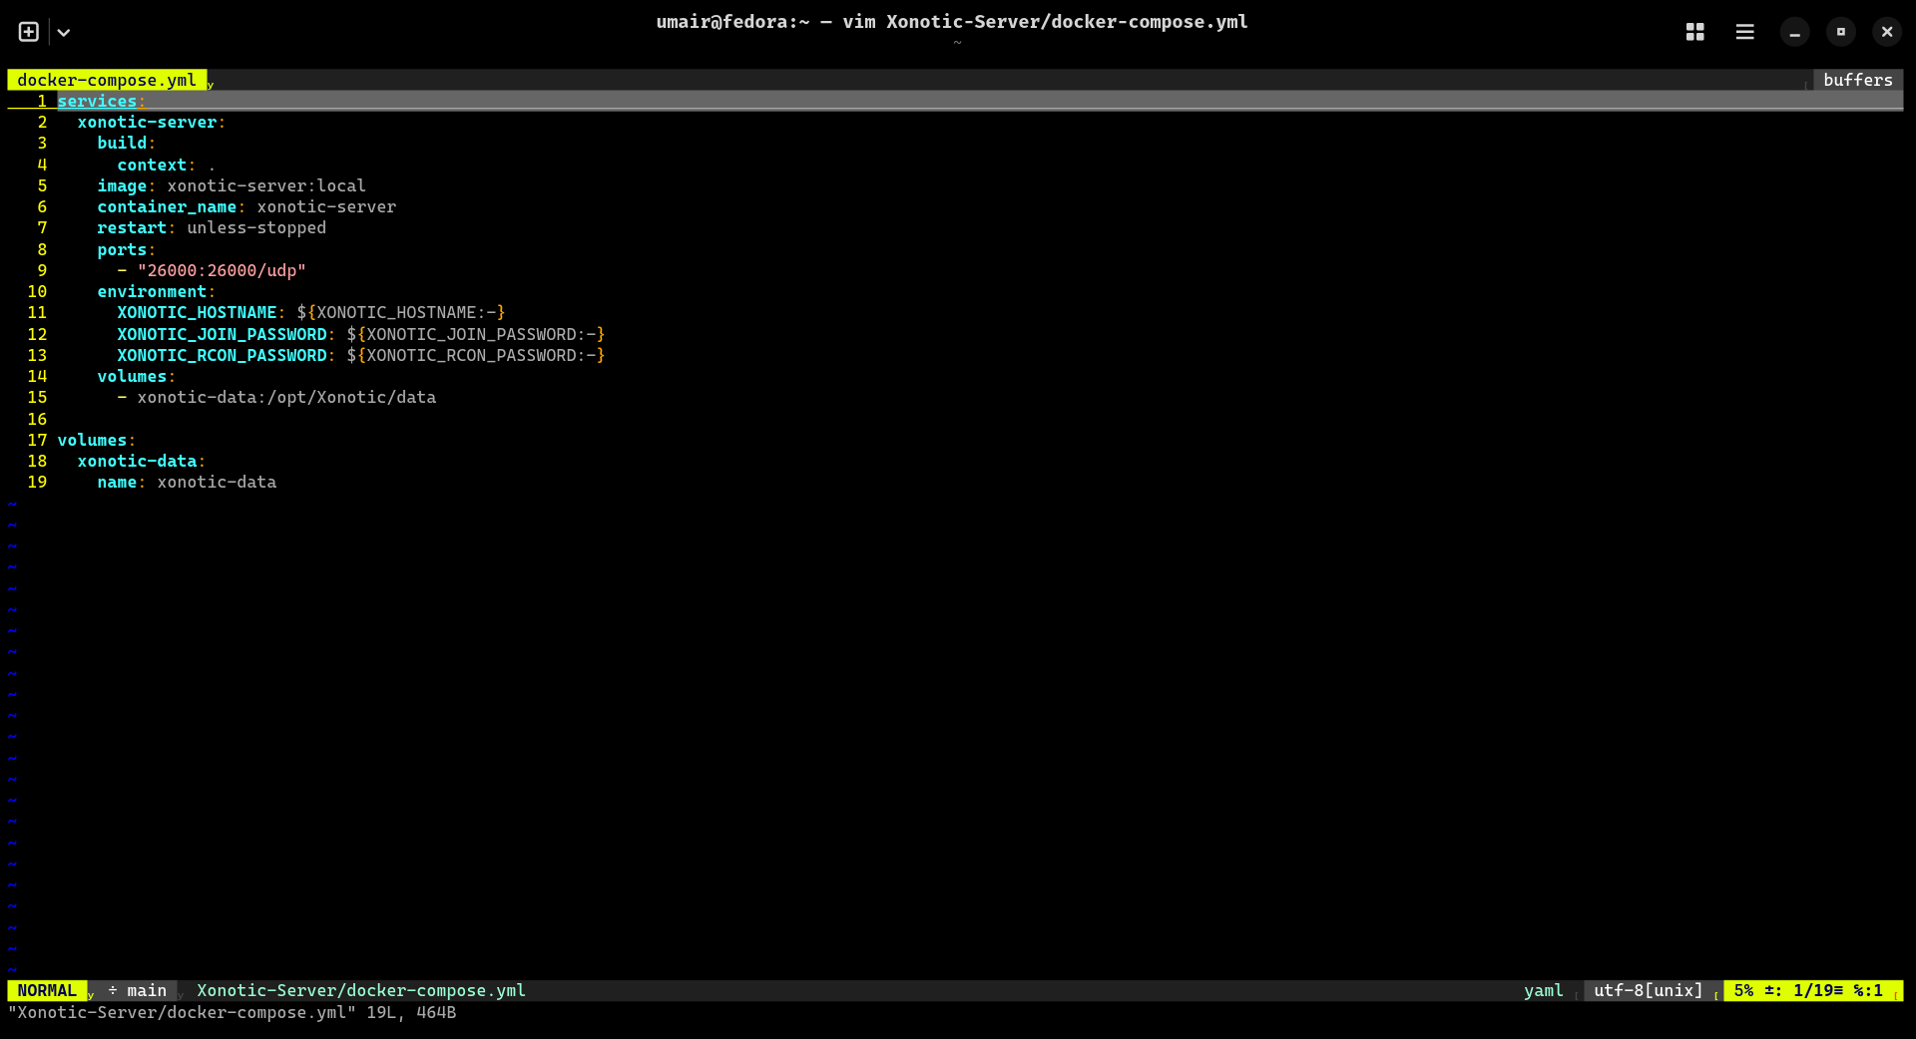Screen dimensions: 1916x1039
Task: Click the volumes key on line 14
Action: tap(132, 376)
